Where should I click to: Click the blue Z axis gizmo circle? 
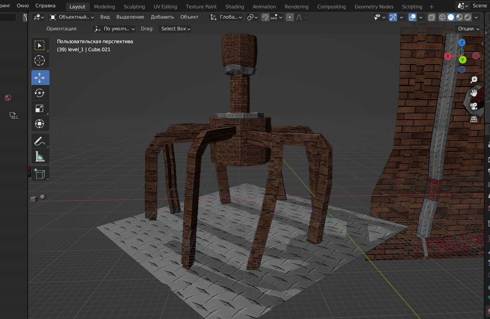(x=462, y=43)
